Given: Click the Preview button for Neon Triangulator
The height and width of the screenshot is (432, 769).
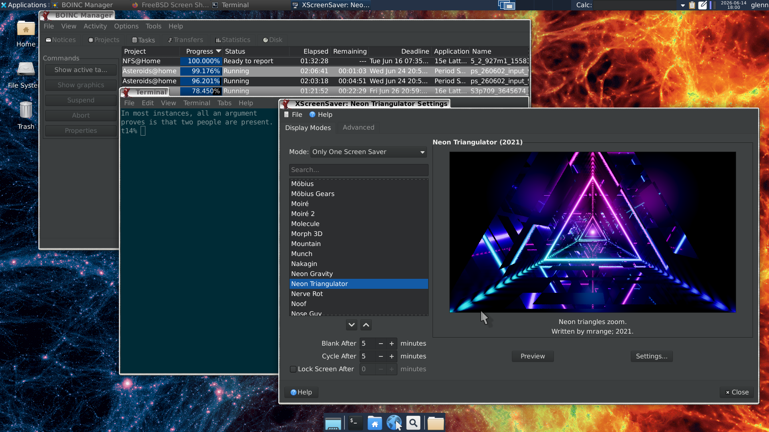Looking at the screenshot, I should pos(533,356).
